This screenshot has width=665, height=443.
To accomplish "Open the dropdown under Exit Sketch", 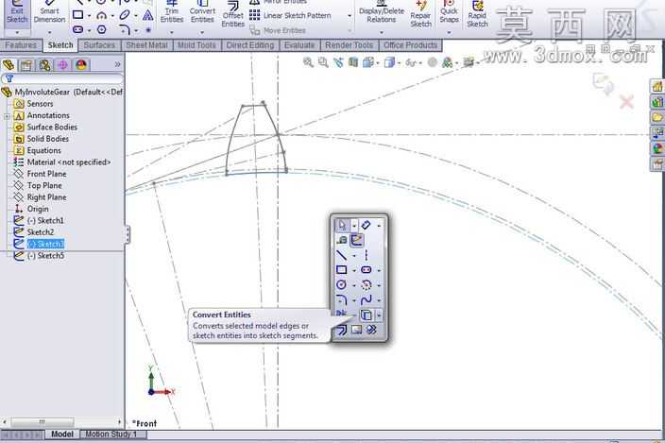I will point(17,33).
